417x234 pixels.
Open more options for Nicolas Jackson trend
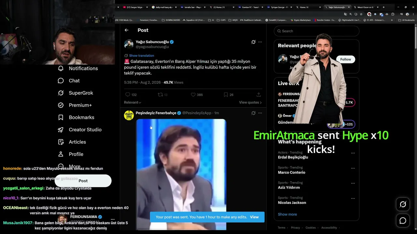coord(353,199)
